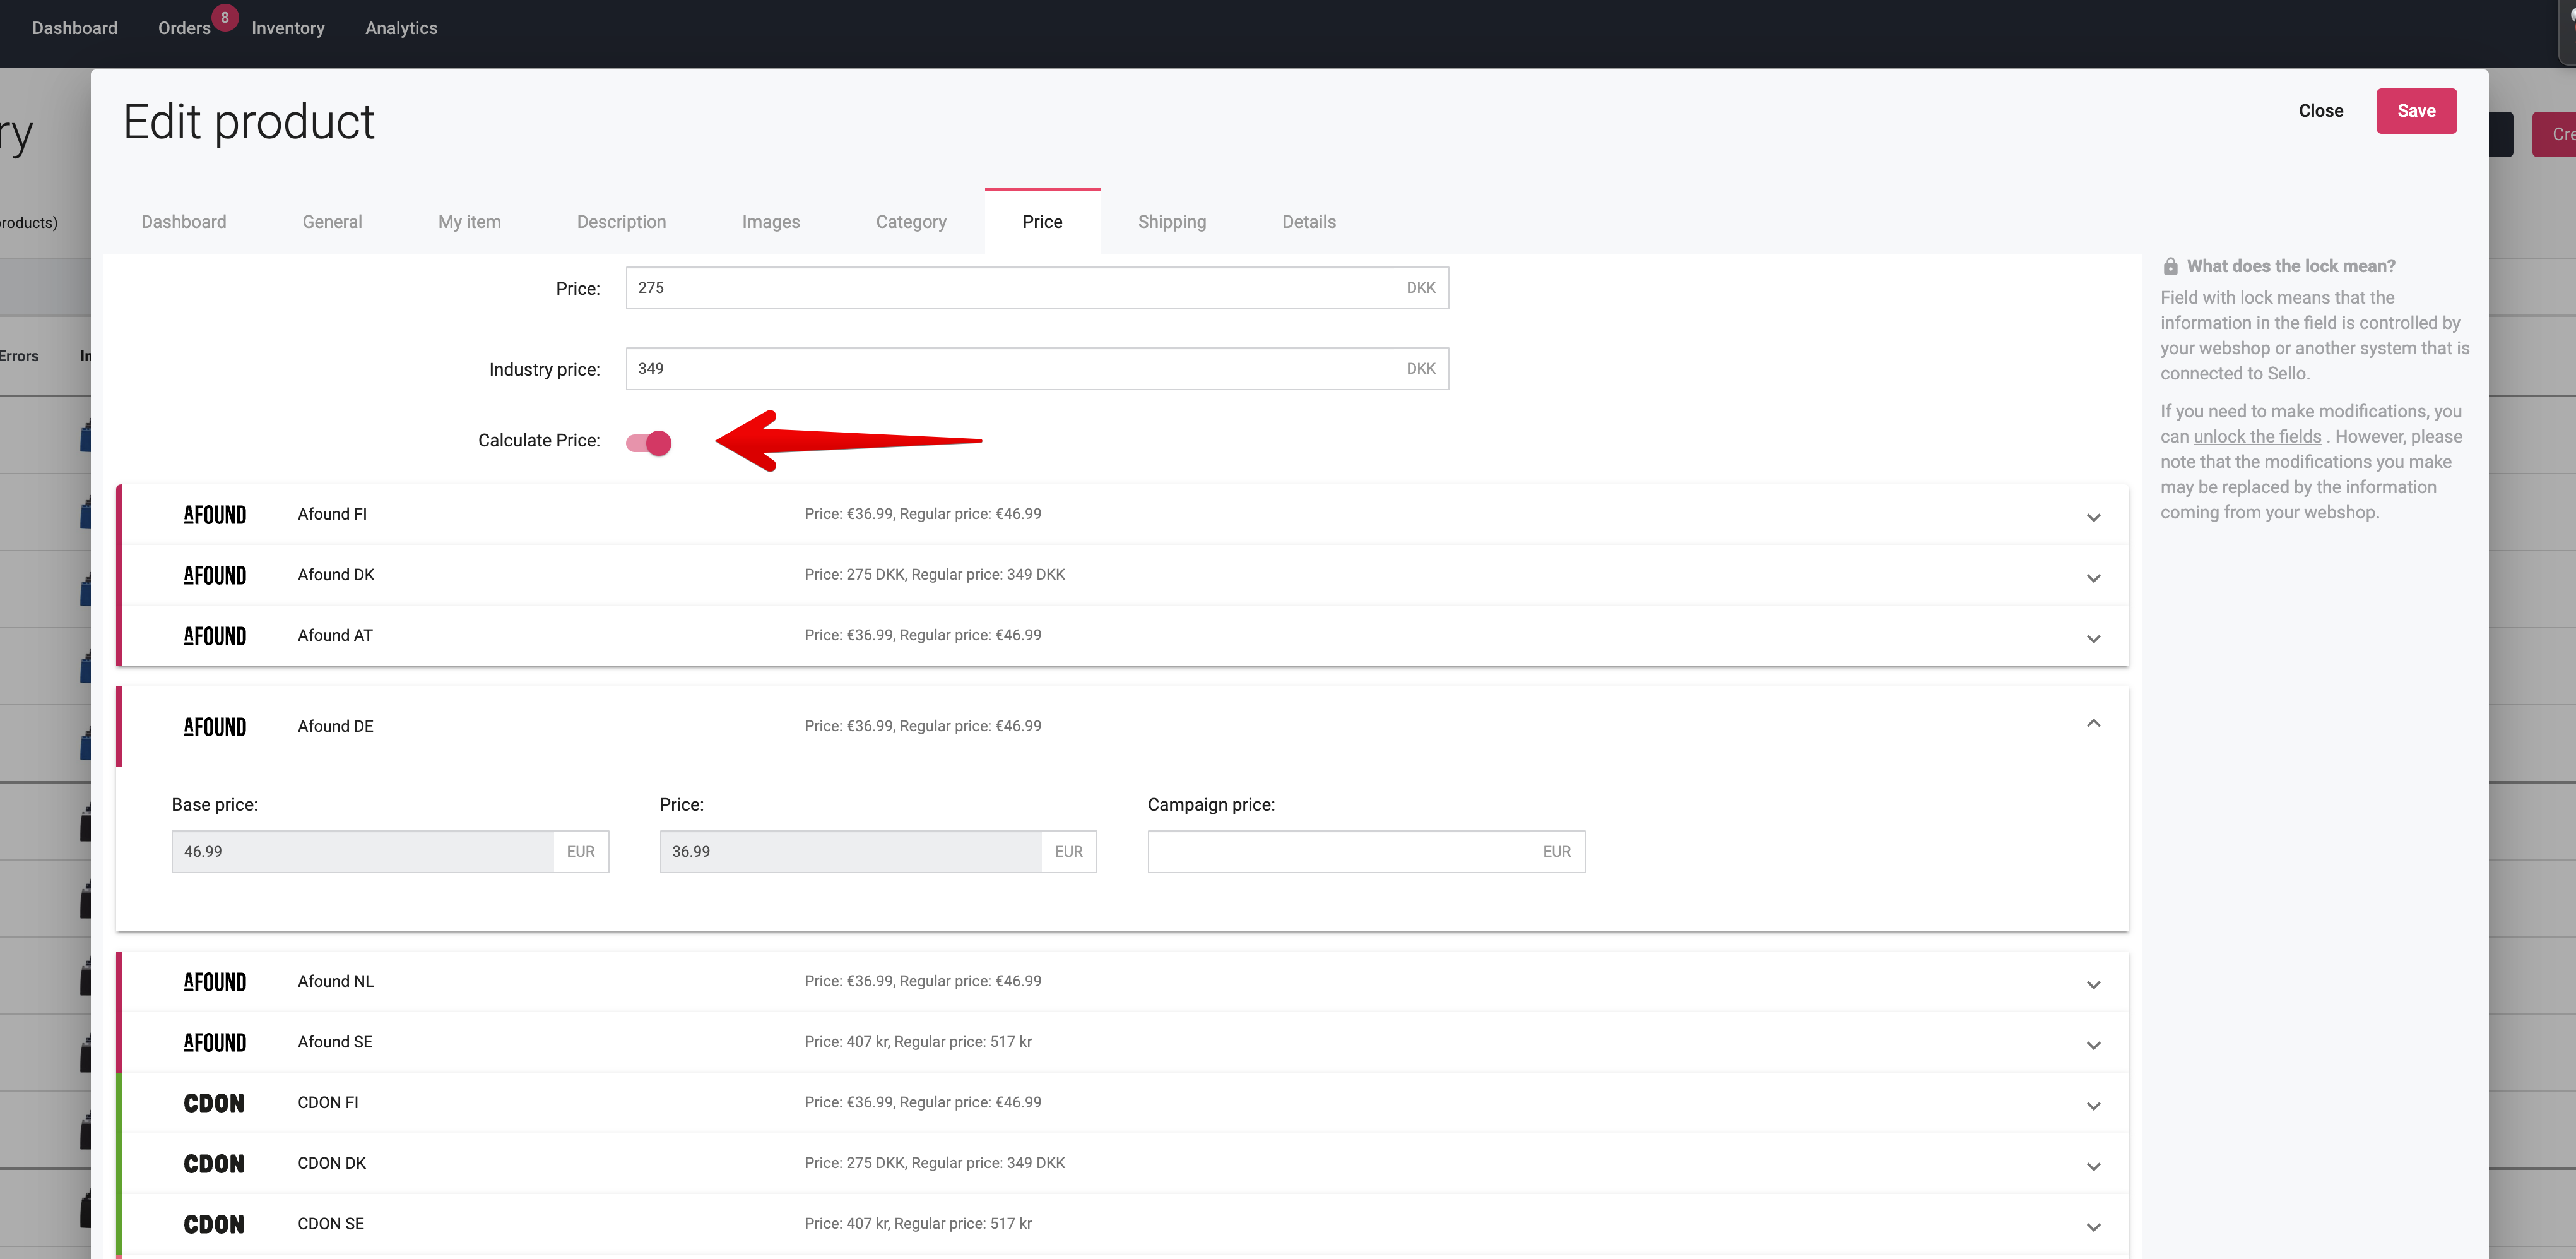Image resolution: width=2576 pixels, height=1259 pixels.
Task: Save the product changes
Action: [2415, 111]
